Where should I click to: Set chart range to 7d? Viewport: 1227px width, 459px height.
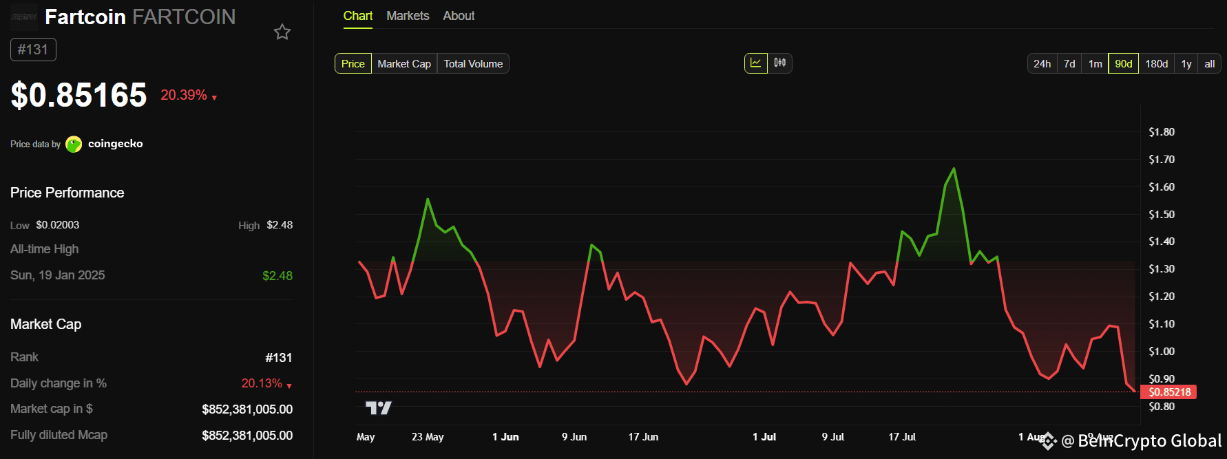(x=1069, y=63)
